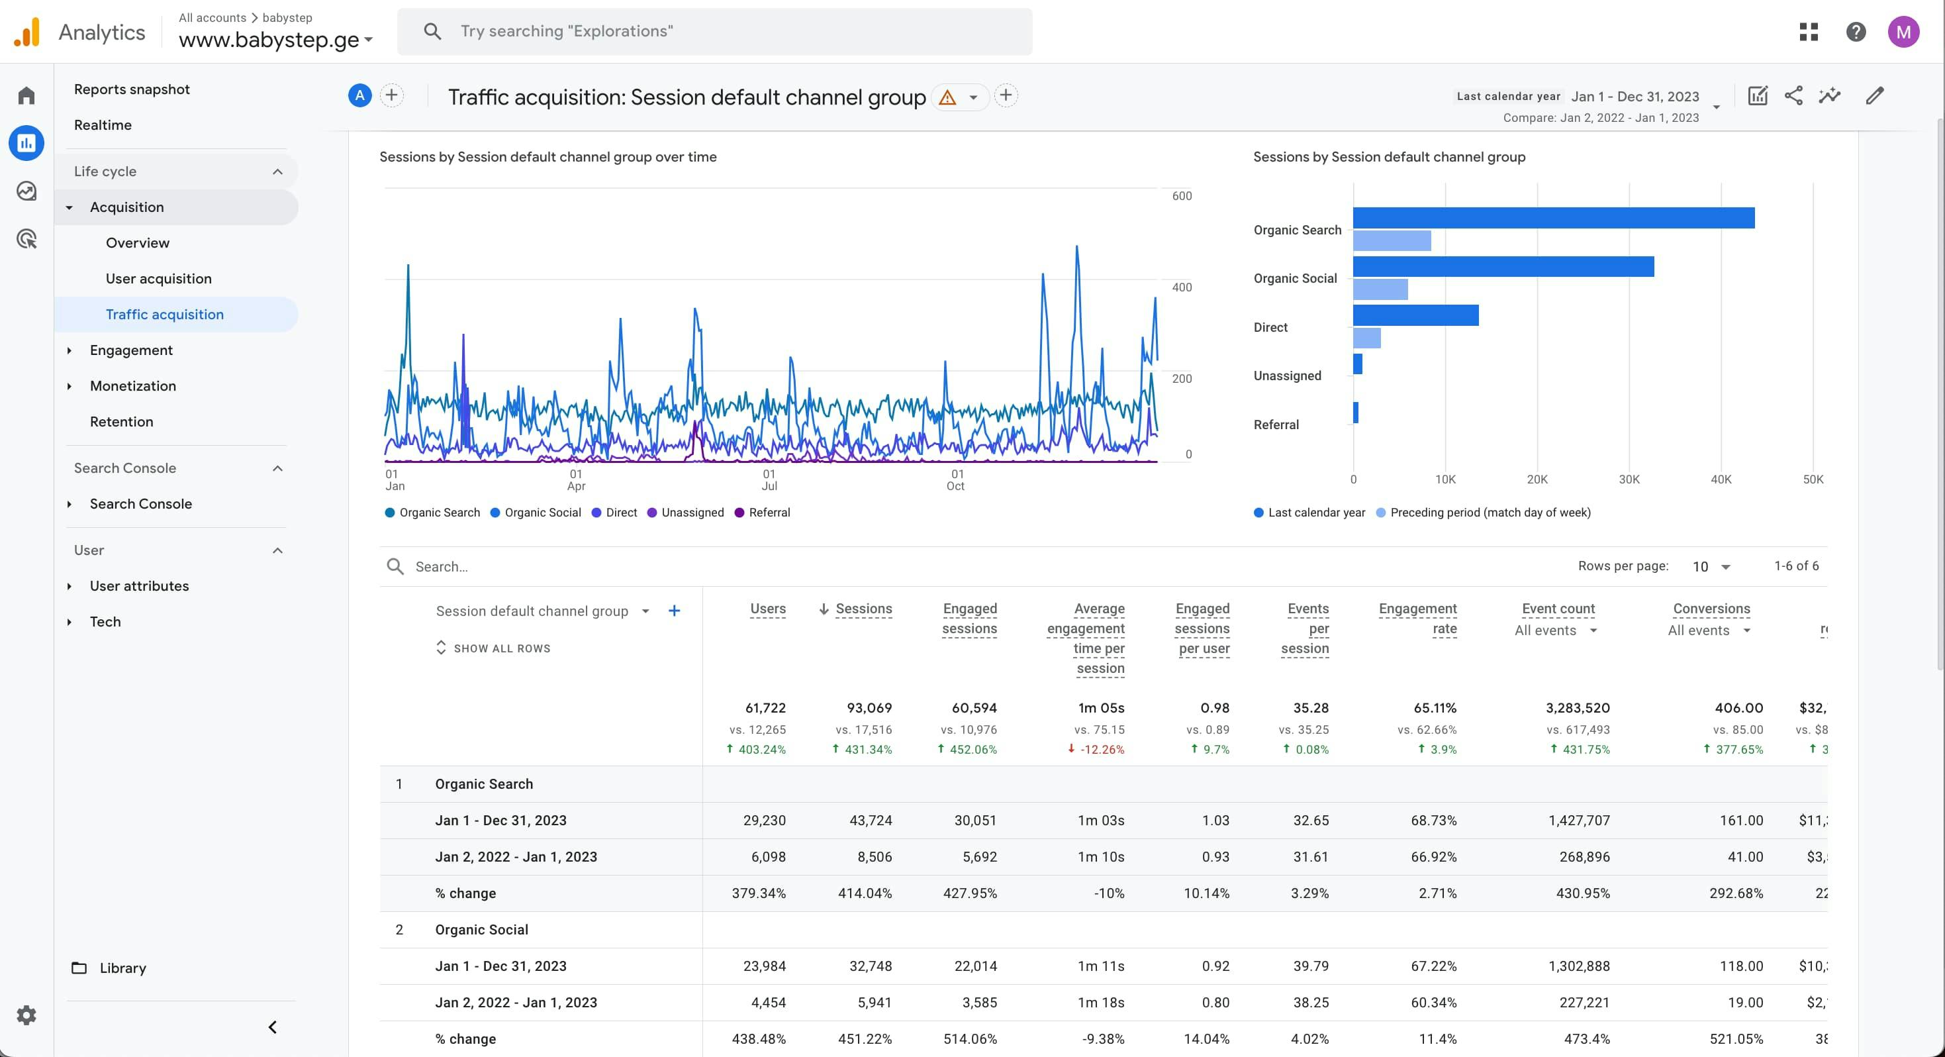Open the Advertising icon in left rail
Image resolution: width=1945 pixels, height=1057 pixels.
(26, 240)
